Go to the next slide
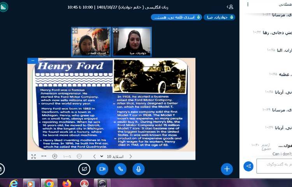292x187 pixels. pyautogui.click(x=130, y=157)
